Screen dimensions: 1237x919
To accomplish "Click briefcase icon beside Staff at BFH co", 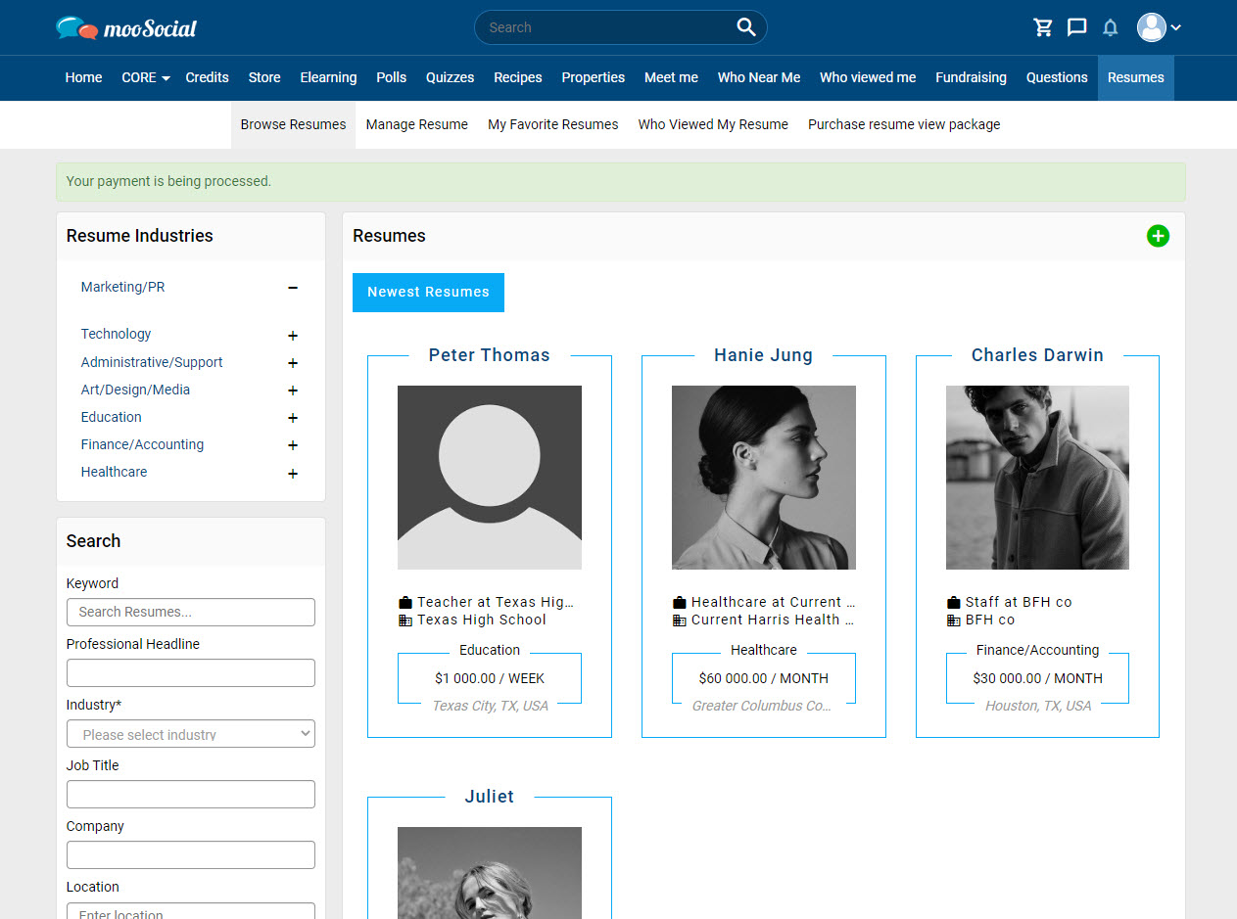I will [x=954, y=602].
